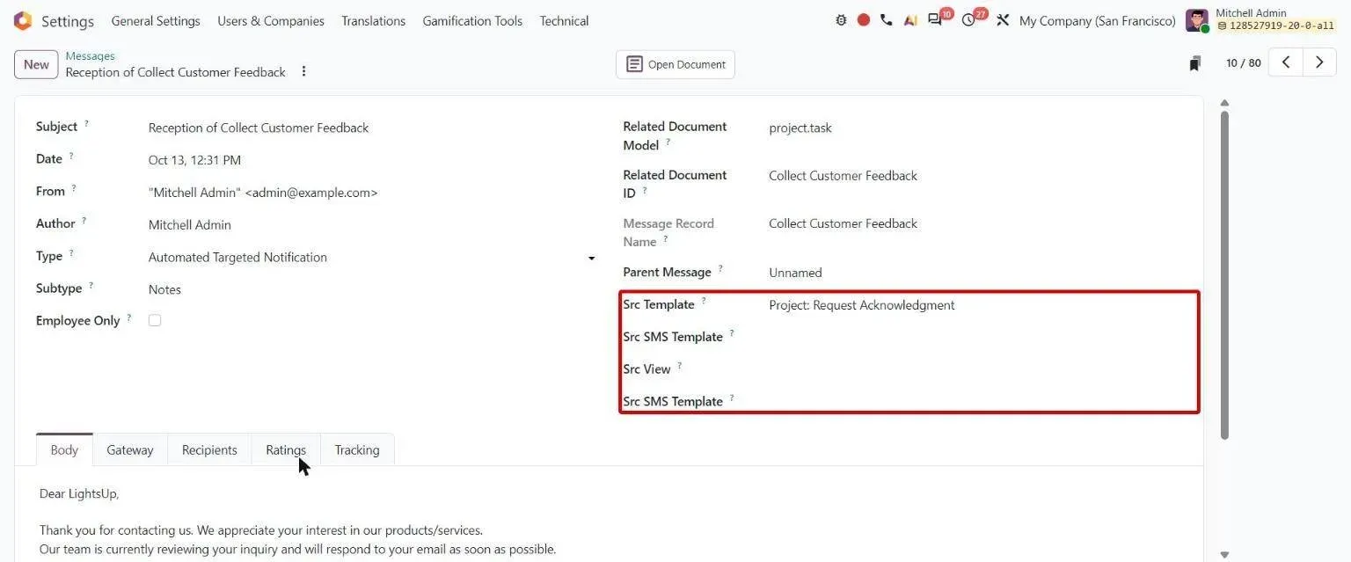Image resolution: width=1351 pixels, height=562 pixels.
Task: Open the Translations menu
Action: pyautogui.click(x=374, y=20)
